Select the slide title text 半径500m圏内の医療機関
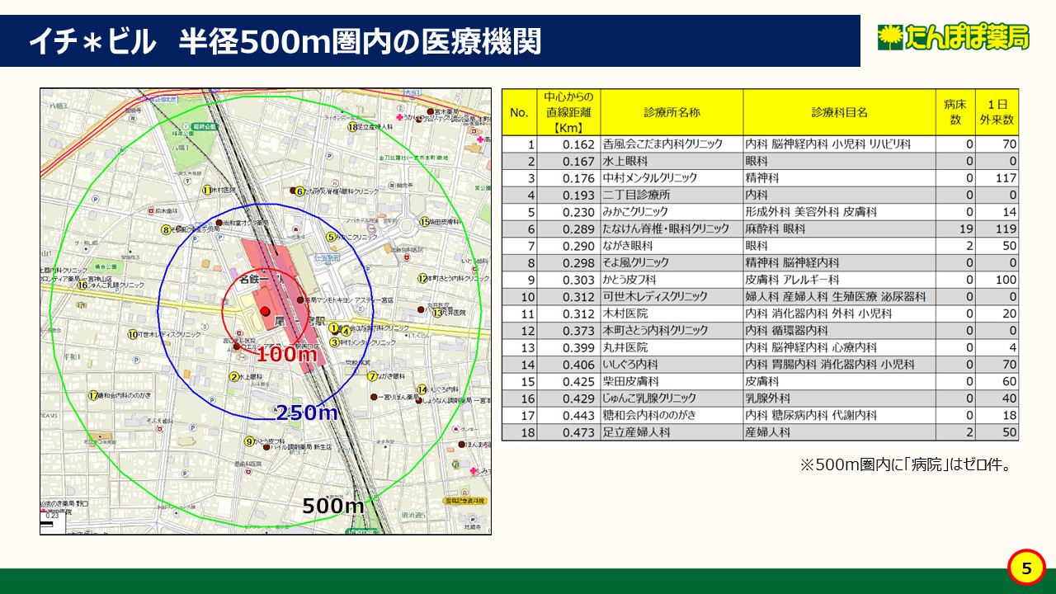 [360, 42]
